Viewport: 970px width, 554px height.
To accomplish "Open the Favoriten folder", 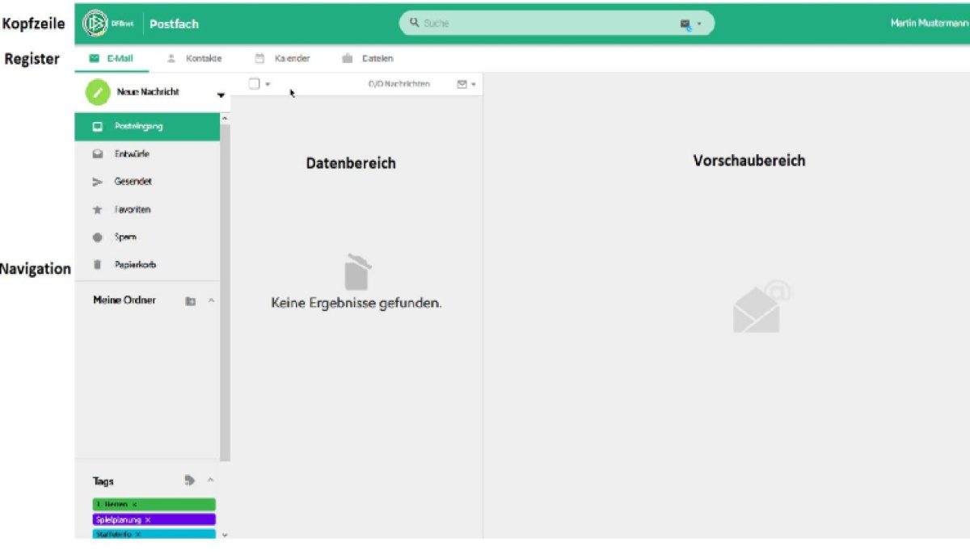I will point(133,210).
